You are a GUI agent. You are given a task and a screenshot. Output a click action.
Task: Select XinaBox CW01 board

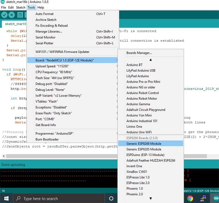click(x=151, y=172)
